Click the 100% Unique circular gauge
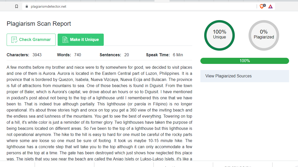The height and width of the screenshot is (167, 298). point(219,35)
